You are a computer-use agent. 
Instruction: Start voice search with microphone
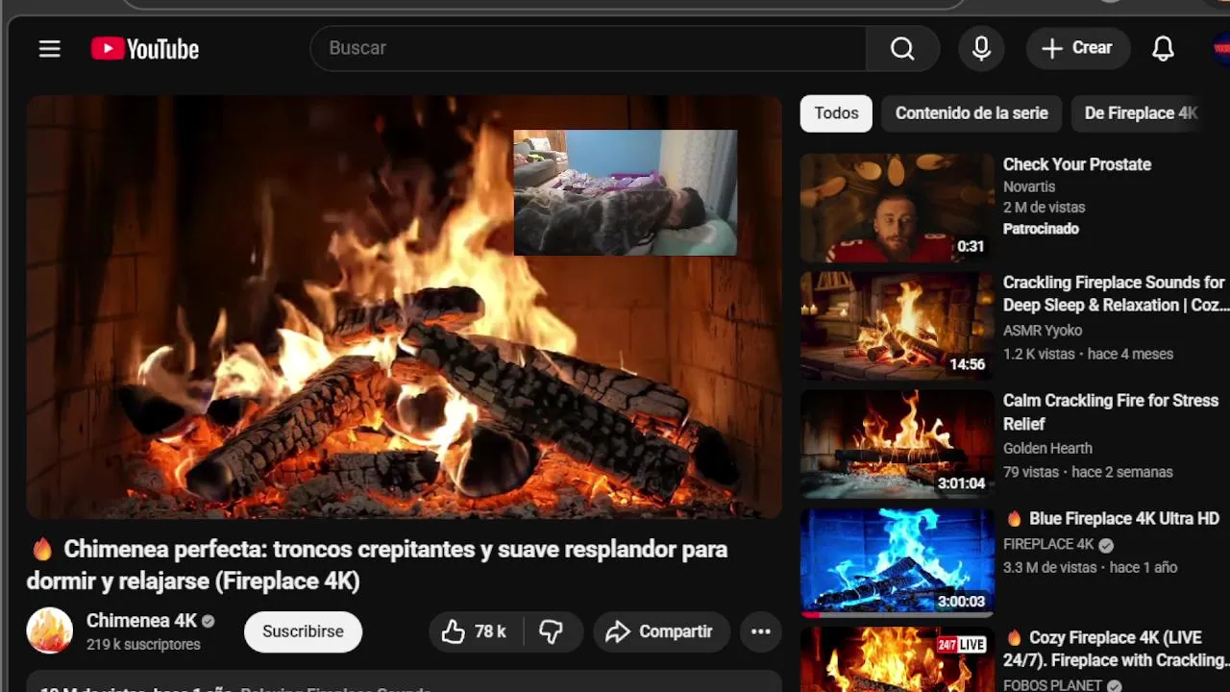pos(981,48)
